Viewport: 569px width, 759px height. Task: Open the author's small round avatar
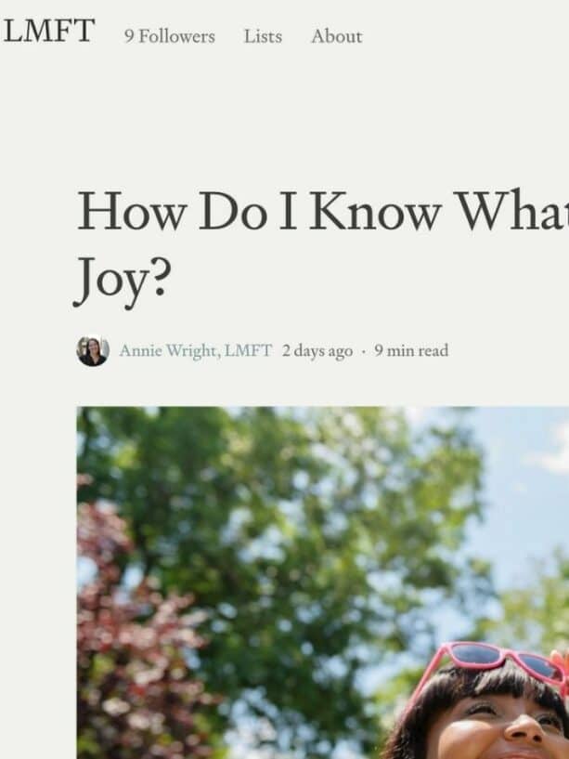click(x=93, y=351)
